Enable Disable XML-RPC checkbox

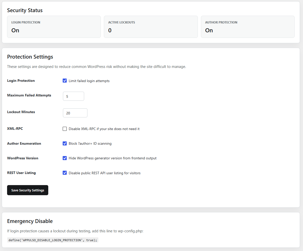(65, 129)
